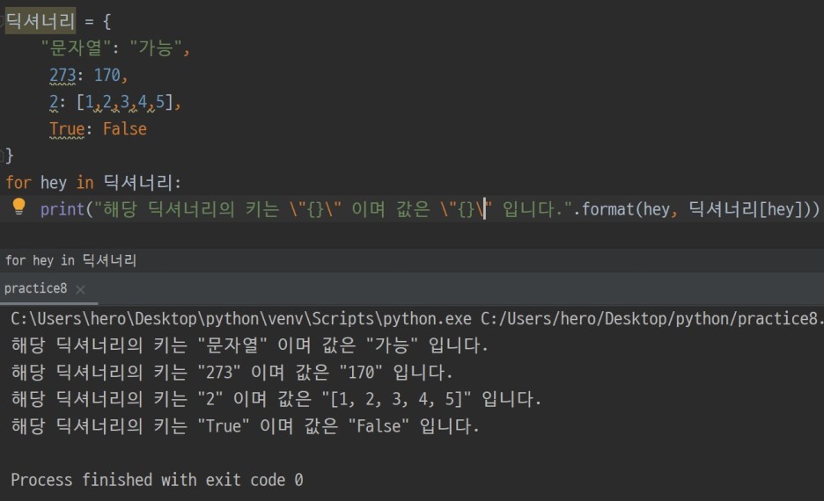The height and width of the screenshot is (501, 824).
Task: Click the 'for' keyword in the loop line
Action: [18, 183]
